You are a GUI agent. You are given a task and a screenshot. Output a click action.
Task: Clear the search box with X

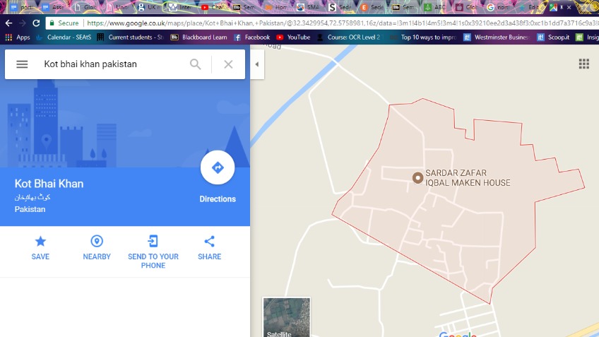pos(228,64)
